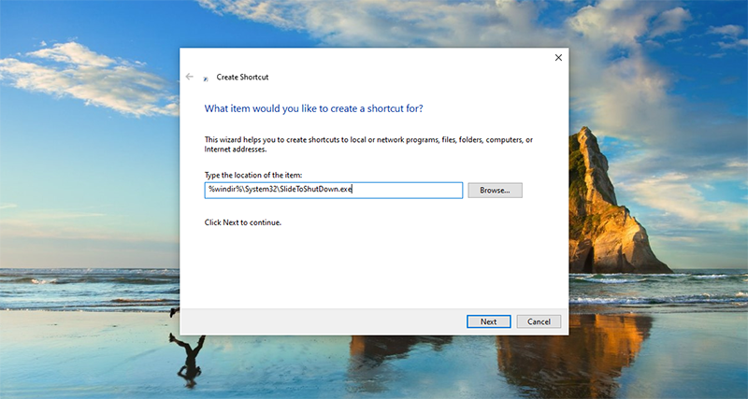The width and height of the screenshot is (748, 399).
Task: Click the 'Type the location of the item:' label
Action: (x=253, y=176)
